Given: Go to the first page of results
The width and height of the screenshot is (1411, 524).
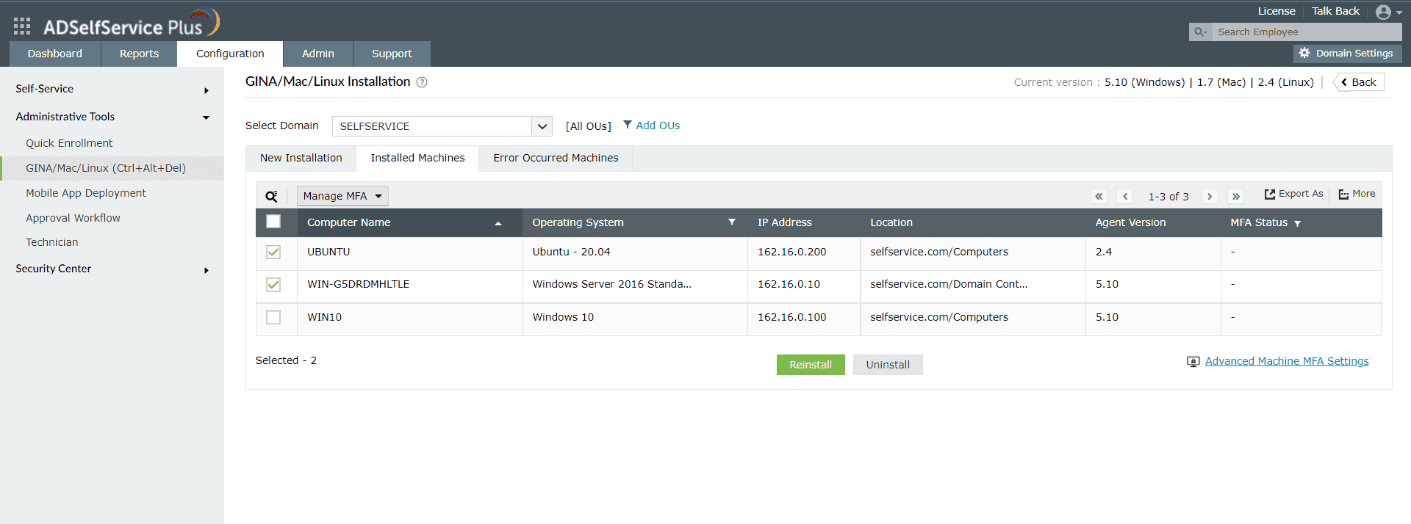Looking at the screenshot, I should (x=1099, y=196).
